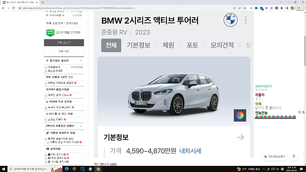The height and width of the screenshot is (172, 306).
Task: Show hidden system tray icons chevron
Action: pyautogui.click(x=264, y=169)
